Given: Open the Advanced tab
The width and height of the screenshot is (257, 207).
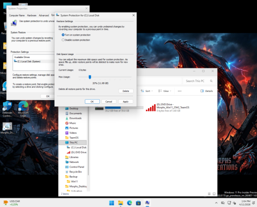Looking at the screenshot, I should [44, 15].
